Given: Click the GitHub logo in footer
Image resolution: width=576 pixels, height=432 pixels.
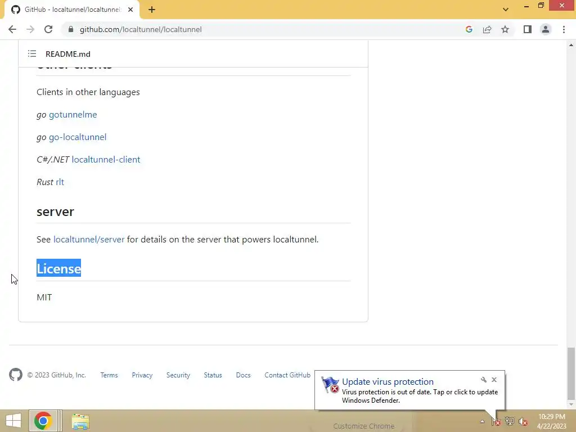Looking at the screenshot, I should click(16, 375).
